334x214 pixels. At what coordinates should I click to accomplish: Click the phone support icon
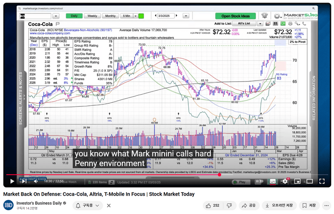point(304,23)
